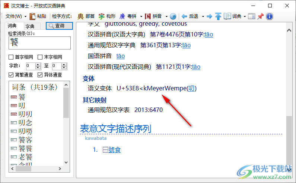Open dropdown arrow next to 文件(W)
This screenshot has height=183, width=296.
pyautogui.click(x=25, y=17)
